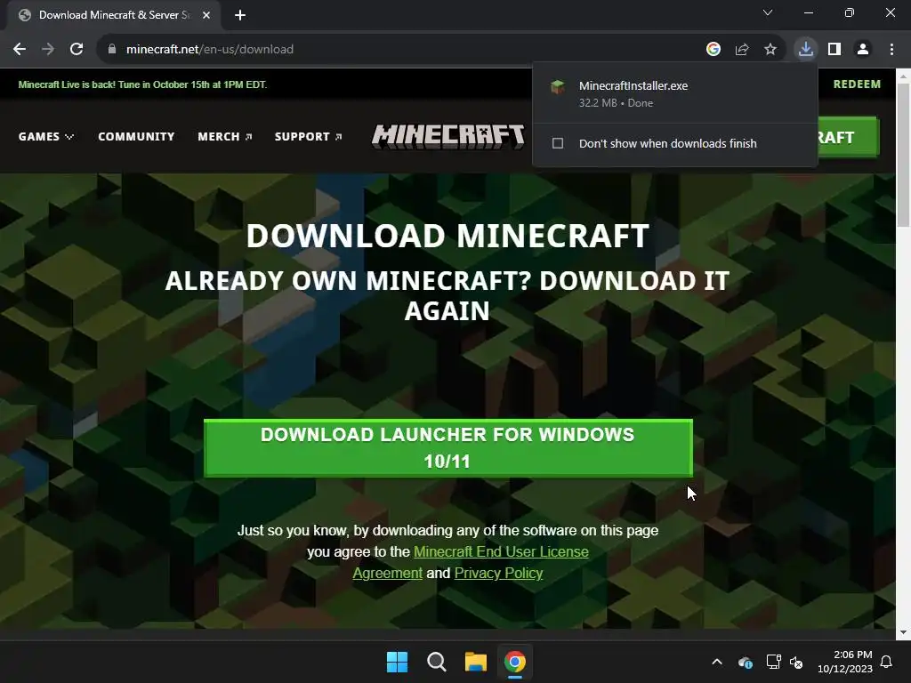The height and width of the screenshot is (683, 911).
Task: Open the Privacy Policy link
Action: (x=498, y=574)
